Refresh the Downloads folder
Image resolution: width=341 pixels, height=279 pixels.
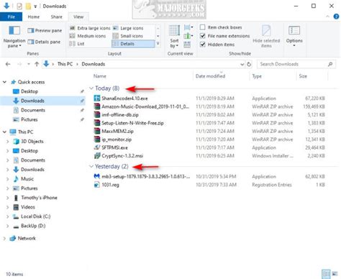click(x=249, y=64)
